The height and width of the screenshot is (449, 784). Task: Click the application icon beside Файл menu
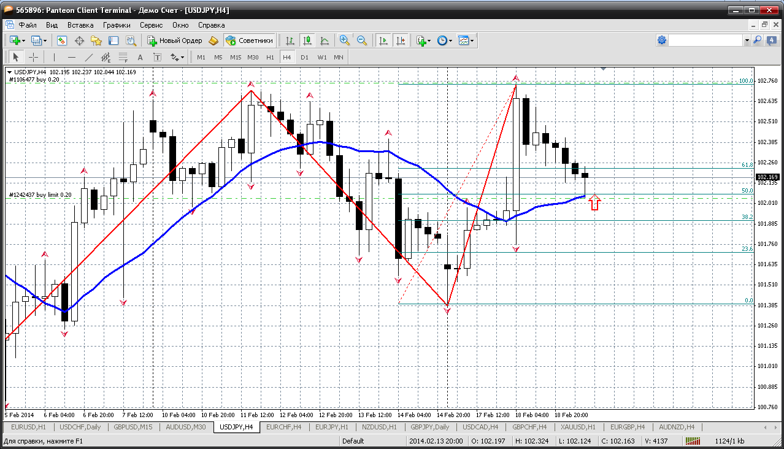[x=10, y=25]
